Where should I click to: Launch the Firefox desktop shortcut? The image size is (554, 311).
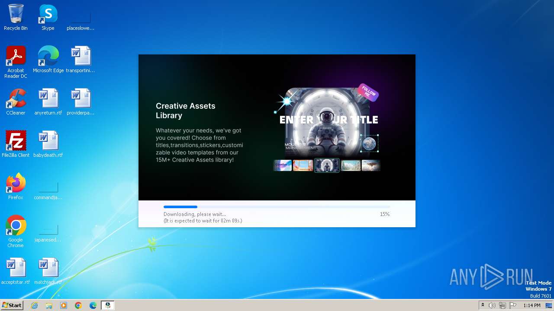pyautogui.click(x=16, y=187)
